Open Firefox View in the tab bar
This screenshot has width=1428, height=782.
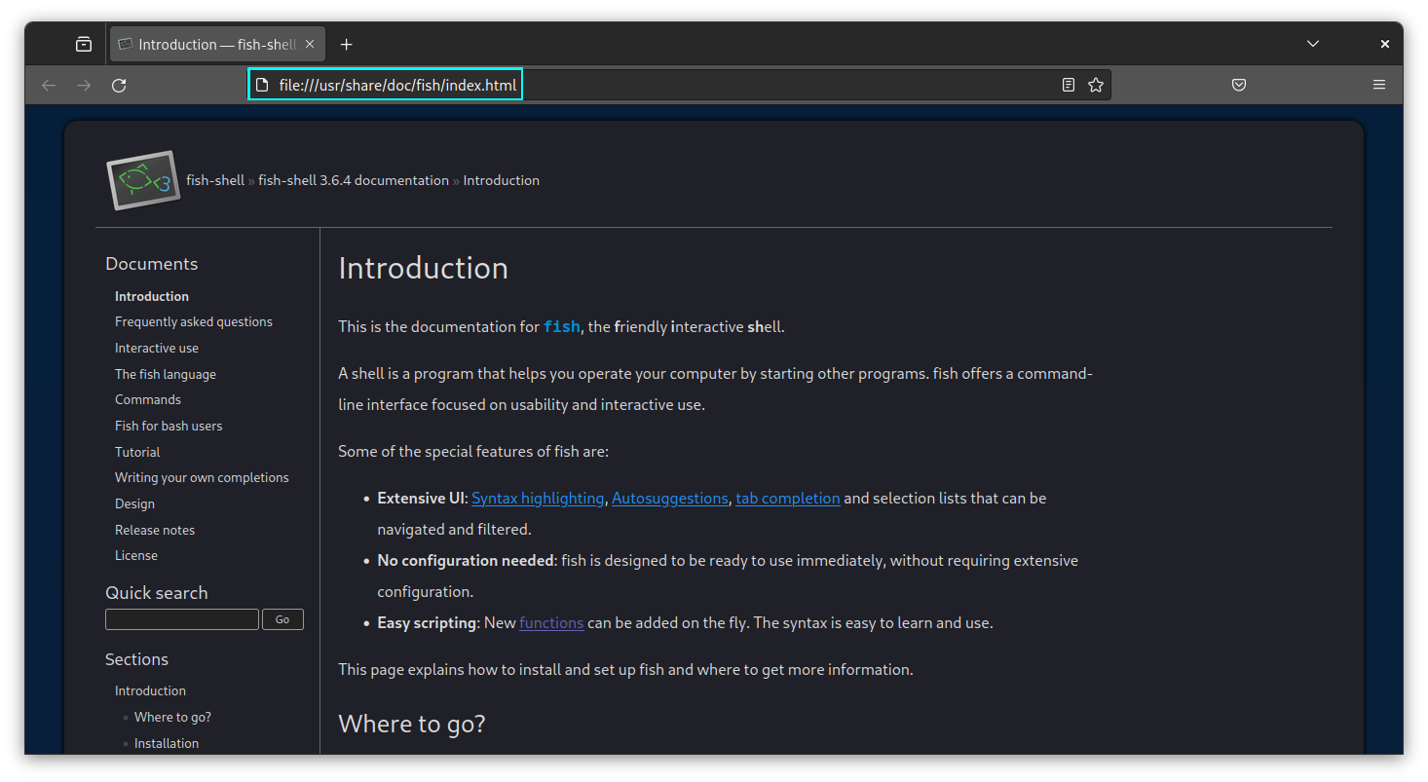coord(84,43)
